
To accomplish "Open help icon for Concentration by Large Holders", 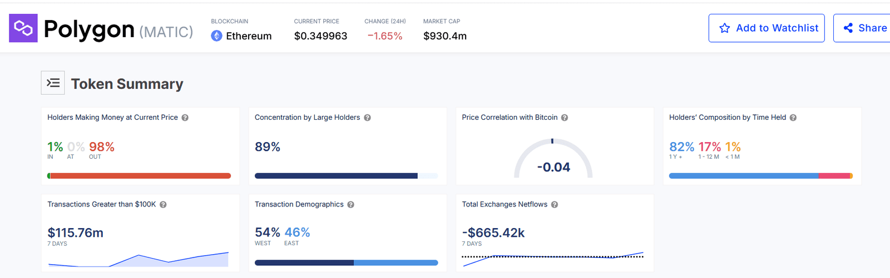I will pos(367,118).
